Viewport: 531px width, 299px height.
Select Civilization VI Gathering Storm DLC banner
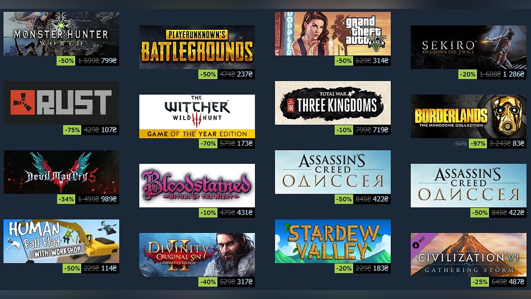point(469,255)
